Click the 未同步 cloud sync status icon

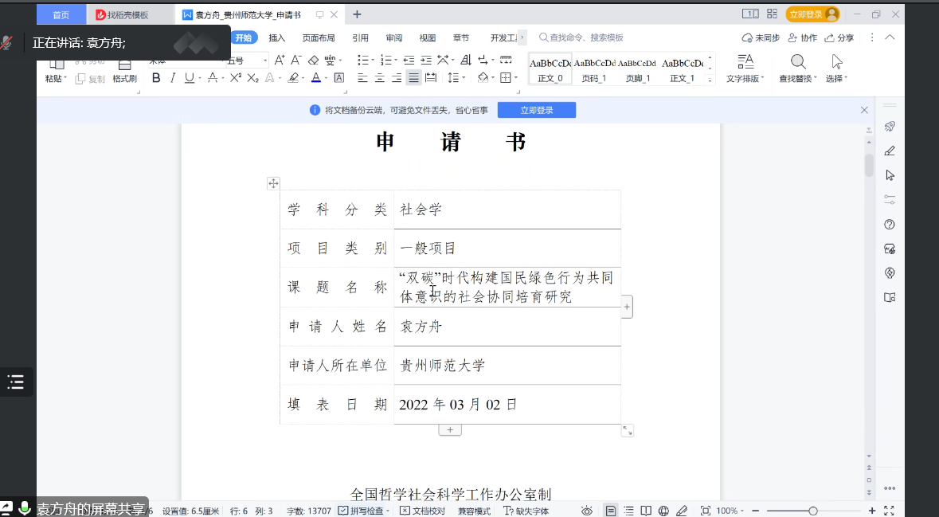tap(761, 37)
